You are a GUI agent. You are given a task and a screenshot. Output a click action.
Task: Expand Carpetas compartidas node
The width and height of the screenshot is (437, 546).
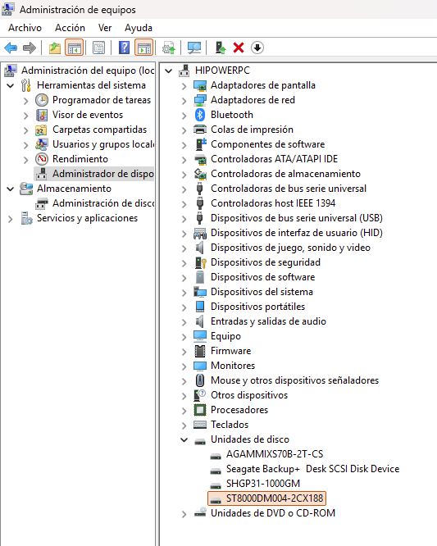(x=25, y=130)
